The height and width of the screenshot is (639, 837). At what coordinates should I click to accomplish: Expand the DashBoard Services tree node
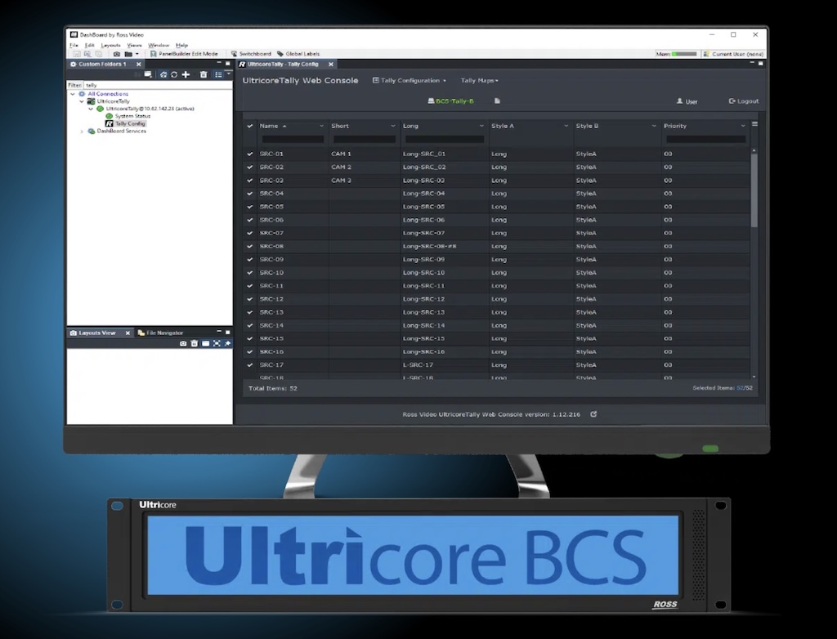(x=82, y=131)
